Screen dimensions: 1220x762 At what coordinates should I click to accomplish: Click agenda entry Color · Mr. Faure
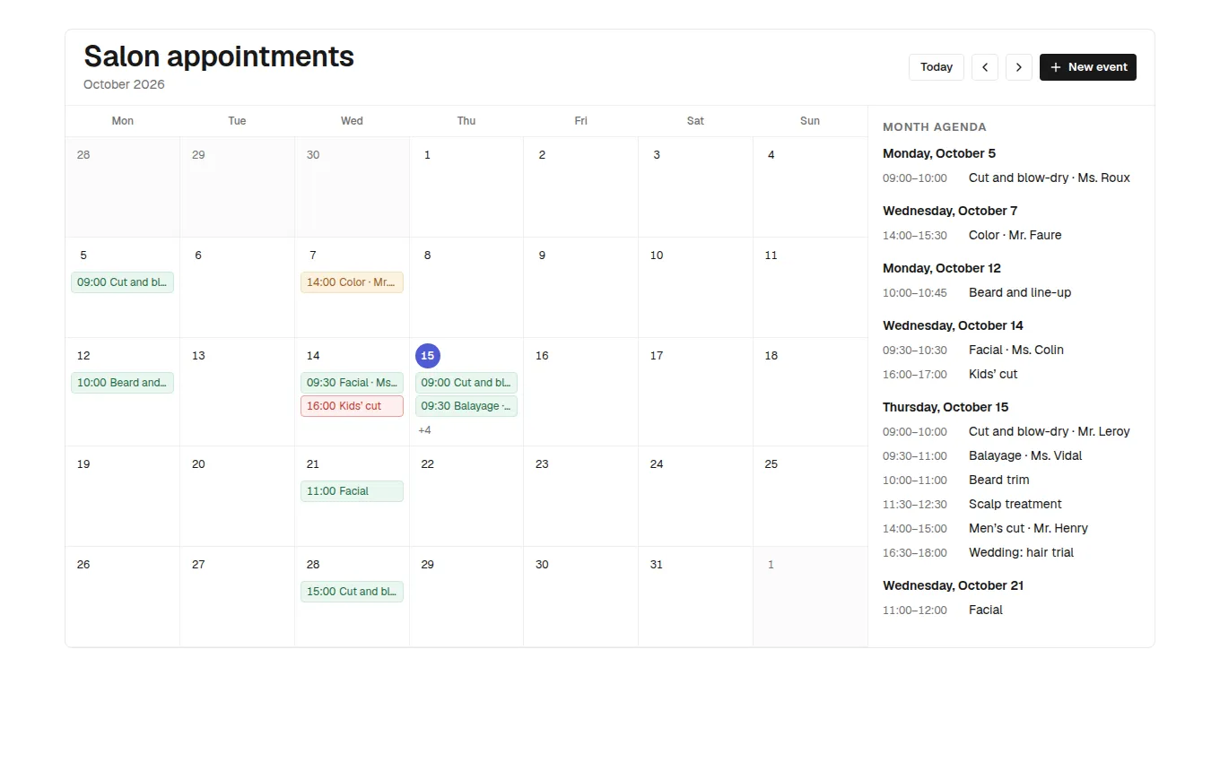point(1011,236)
